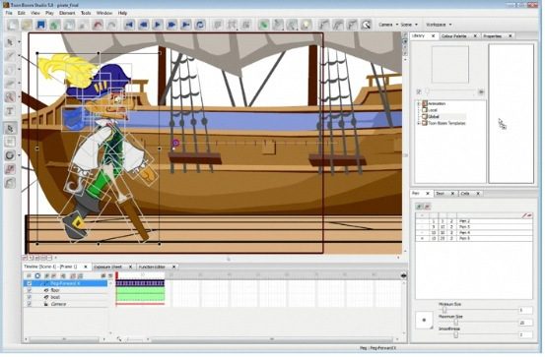Screen dimensions: 545x357
Task: Click the green onion-skin icon in toolbar
Action: click(264, 25)
